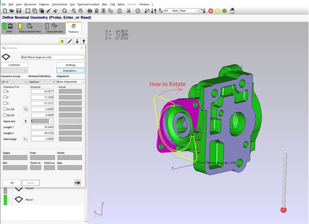This screenshot has height=224, width=309.
Task: Switch to the Measurement Plan tab
Action: click(30, 28)
